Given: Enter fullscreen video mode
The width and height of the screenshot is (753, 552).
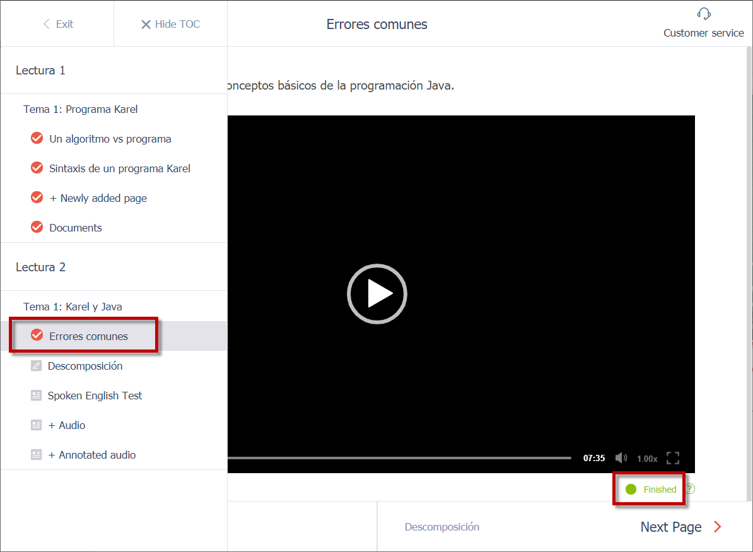Looking at the screenshot, I should 673,458.
